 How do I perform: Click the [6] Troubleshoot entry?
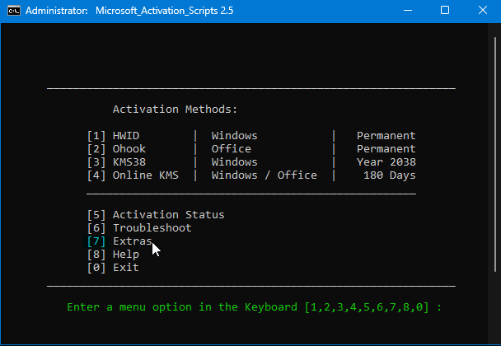coord(139,228)
